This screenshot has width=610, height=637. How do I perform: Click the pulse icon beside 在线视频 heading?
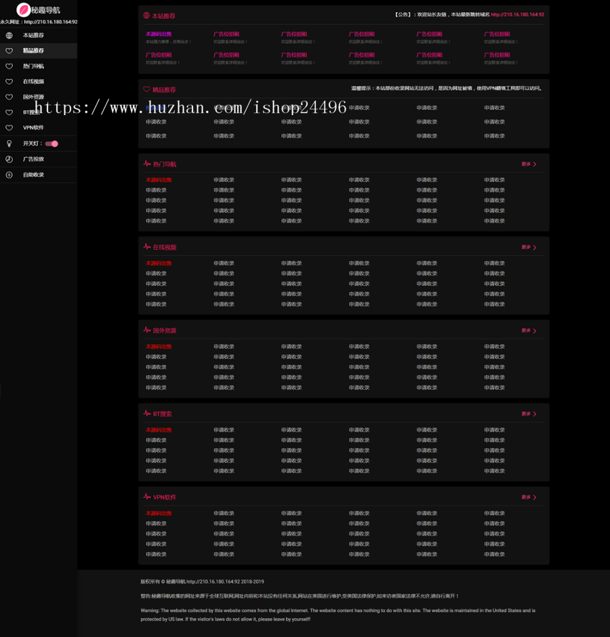point(147,247)
